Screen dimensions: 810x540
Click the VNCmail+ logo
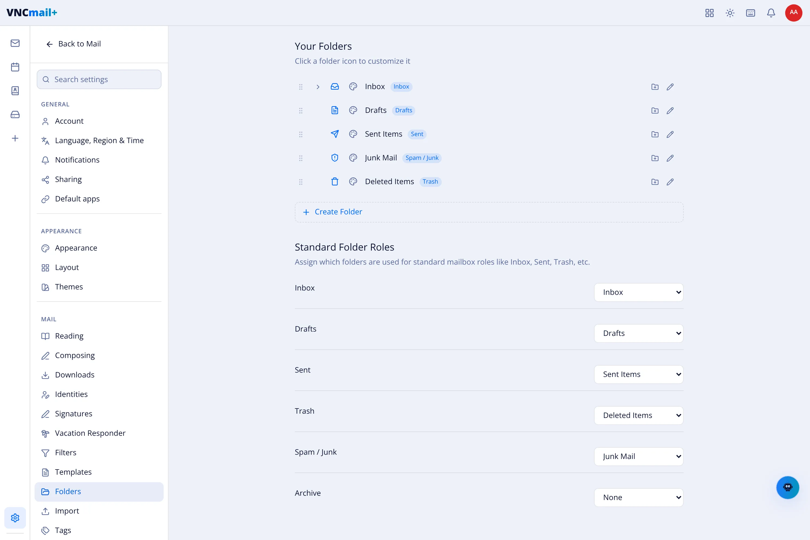pyautogui.click(x=32, y=13)
